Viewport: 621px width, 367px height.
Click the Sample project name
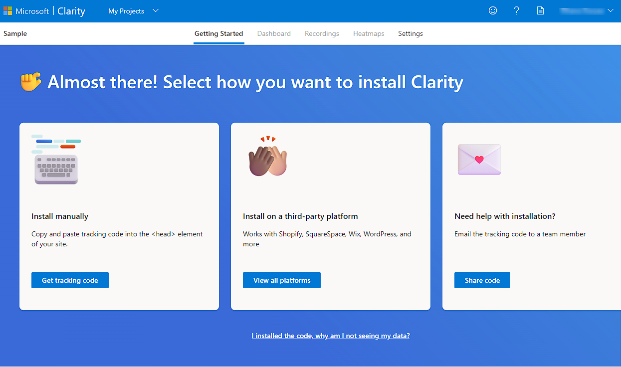[15, 34]
